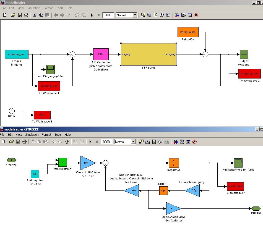Viewport: 263px width, 230px height.
Task: Select red ausgang_aus To Workspace block
Action: (249, 74)
